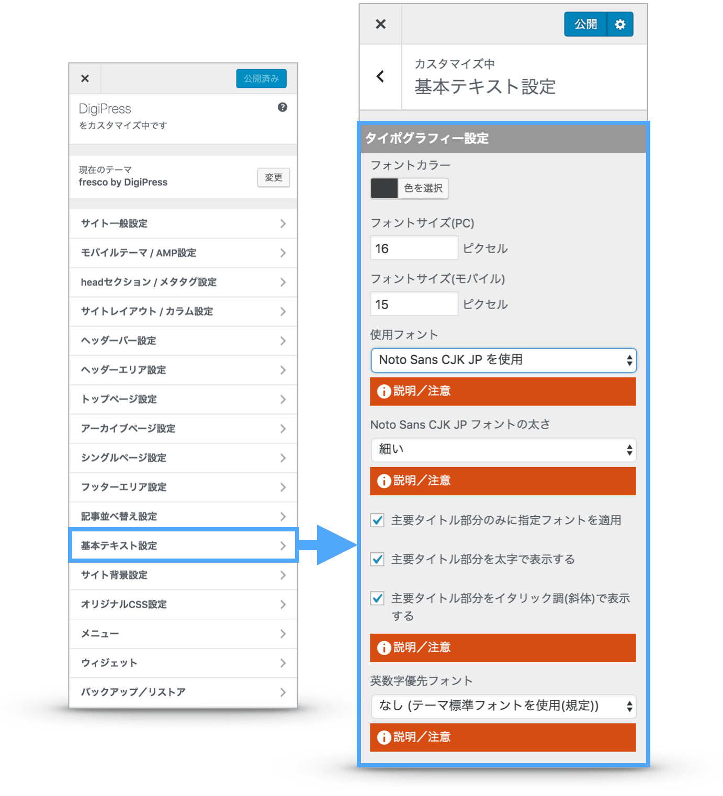This screenshot has width=723, height=796.
Task: Click the 公開 publish button
Action: coord(585,25)
